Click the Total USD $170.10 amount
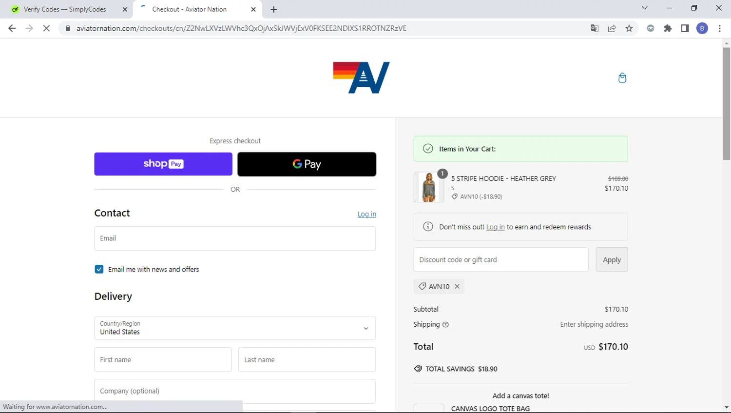 click(606, 347)
